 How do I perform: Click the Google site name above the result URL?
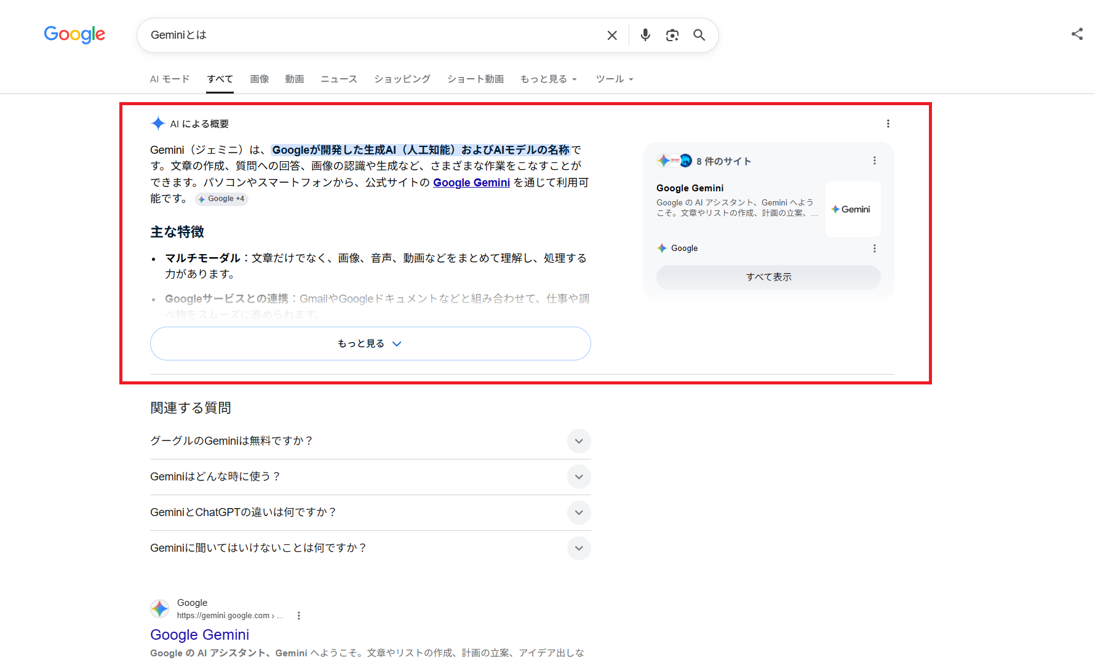[192, 603]
